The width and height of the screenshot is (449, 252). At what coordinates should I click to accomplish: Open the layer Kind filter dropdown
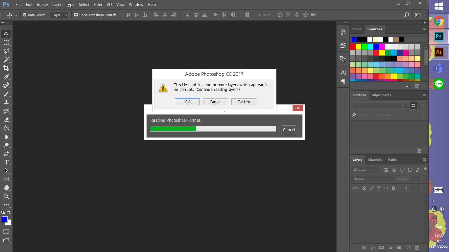(366, 170)
